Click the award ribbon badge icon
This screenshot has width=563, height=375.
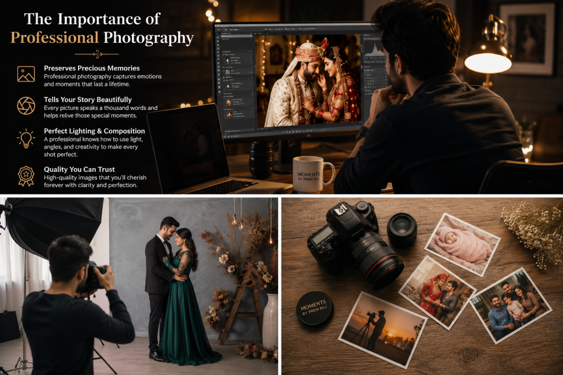point(26,176)
